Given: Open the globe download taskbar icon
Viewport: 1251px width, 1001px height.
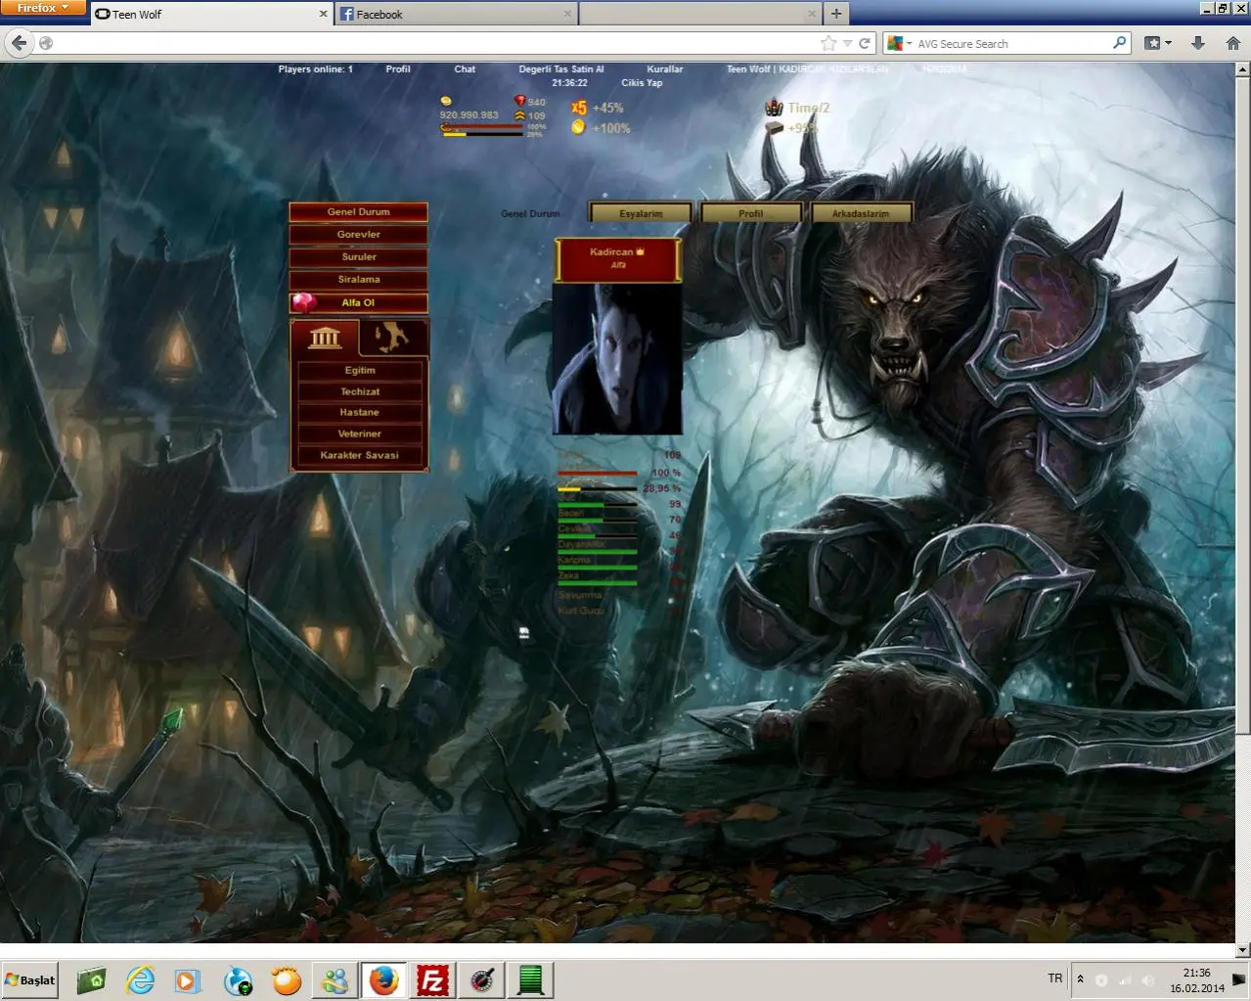Looking at the screenshot, I should pos(238,980).
